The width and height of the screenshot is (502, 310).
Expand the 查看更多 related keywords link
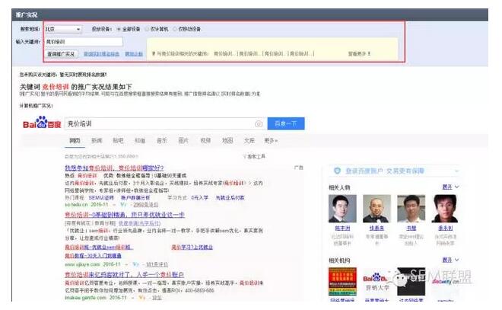[359, 54]
